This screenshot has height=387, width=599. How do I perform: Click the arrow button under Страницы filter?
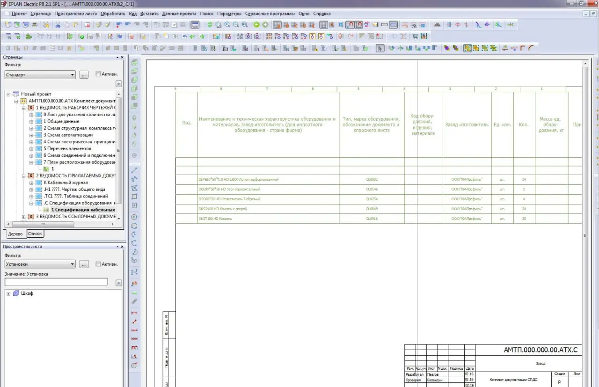[x=118, y=84]
